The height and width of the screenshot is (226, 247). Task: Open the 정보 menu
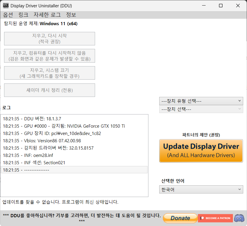coord(71,15)
